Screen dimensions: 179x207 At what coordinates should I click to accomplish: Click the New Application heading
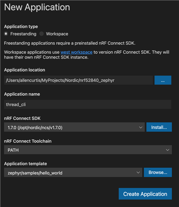(37, 7)
